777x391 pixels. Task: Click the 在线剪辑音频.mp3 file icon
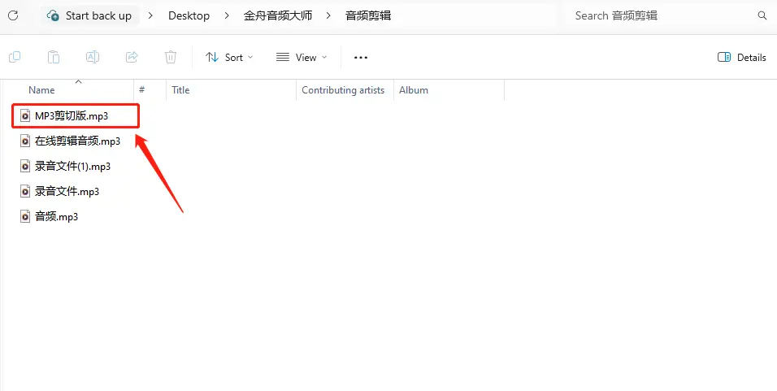pos(25,141)
